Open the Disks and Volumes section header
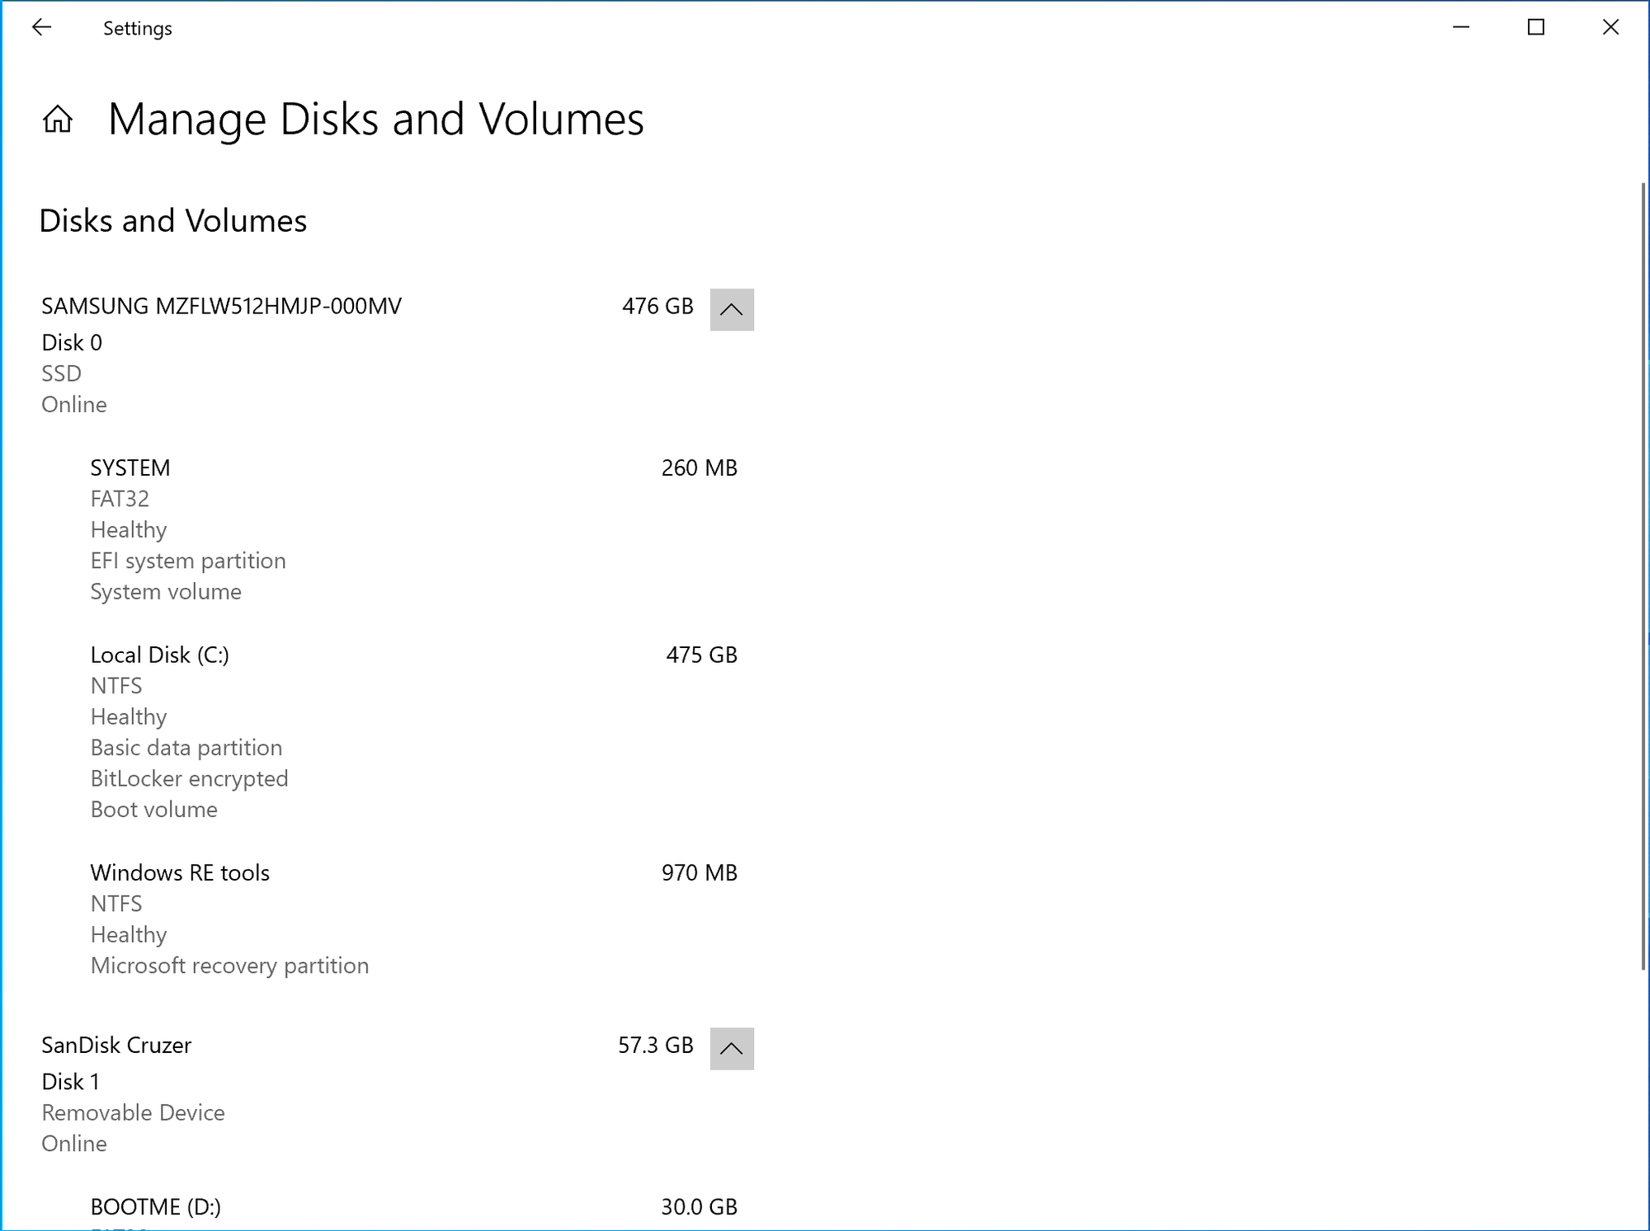This screenshot has width=1650, height=1231. click(x=173, y=220)
